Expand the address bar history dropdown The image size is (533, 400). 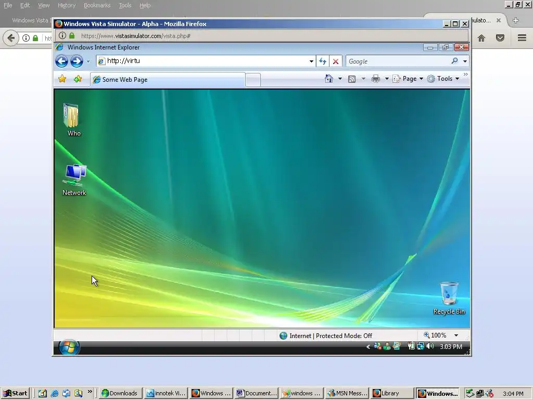[x=311, y=61]
